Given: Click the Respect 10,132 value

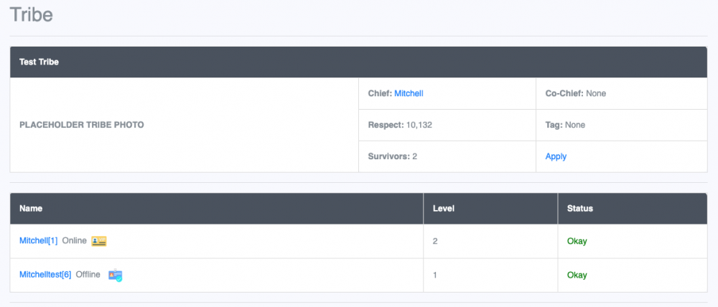Looking at the screenshot, I should coord(419,125).
